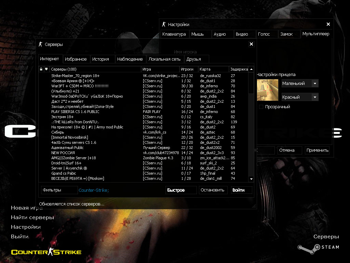
Task: Click the Серверы link above the Steam logo
Action: click(x=326, y=237)
